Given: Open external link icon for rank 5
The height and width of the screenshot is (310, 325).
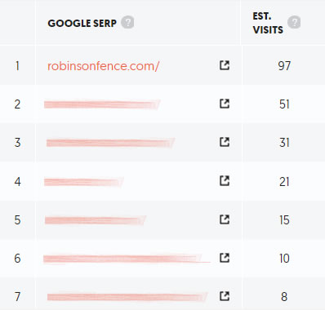Looking at the screenshot, I should click(225, 219).
